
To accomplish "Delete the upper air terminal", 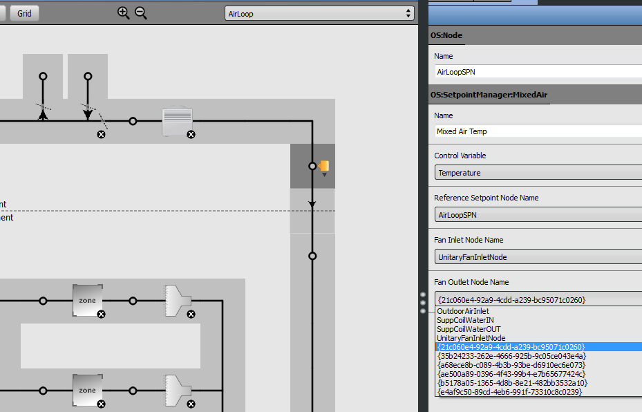I will click(191, 314).
